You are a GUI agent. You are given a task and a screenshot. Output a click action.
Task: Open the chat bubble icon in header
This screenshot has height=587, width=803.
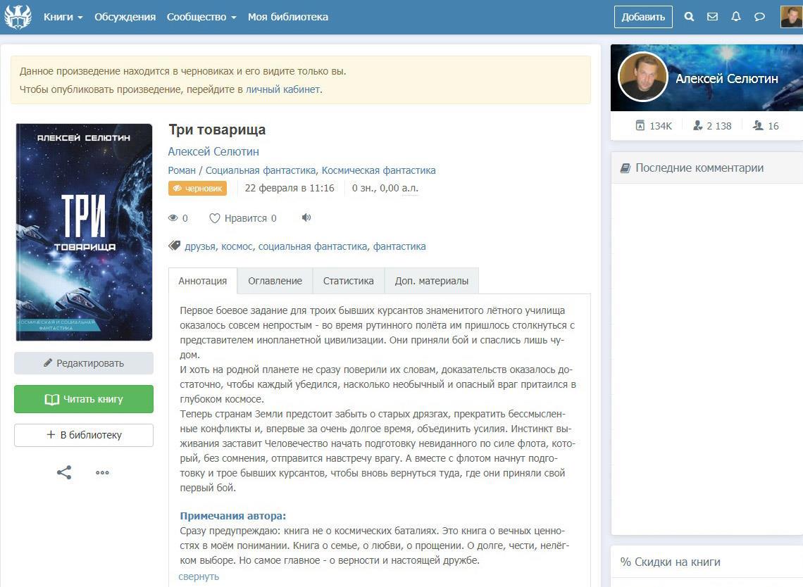(x=759, y=17)
